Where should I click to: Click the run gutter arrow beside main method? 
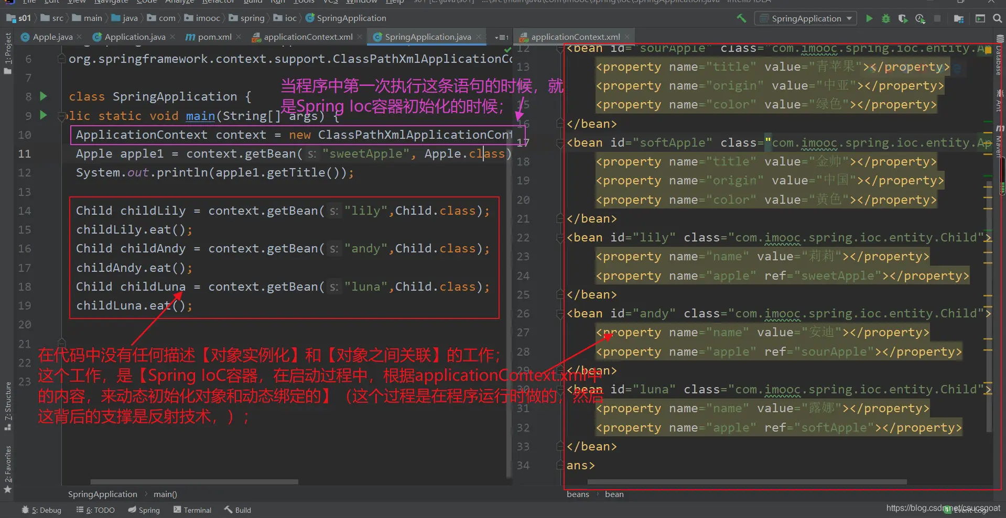tap(44, 115)
